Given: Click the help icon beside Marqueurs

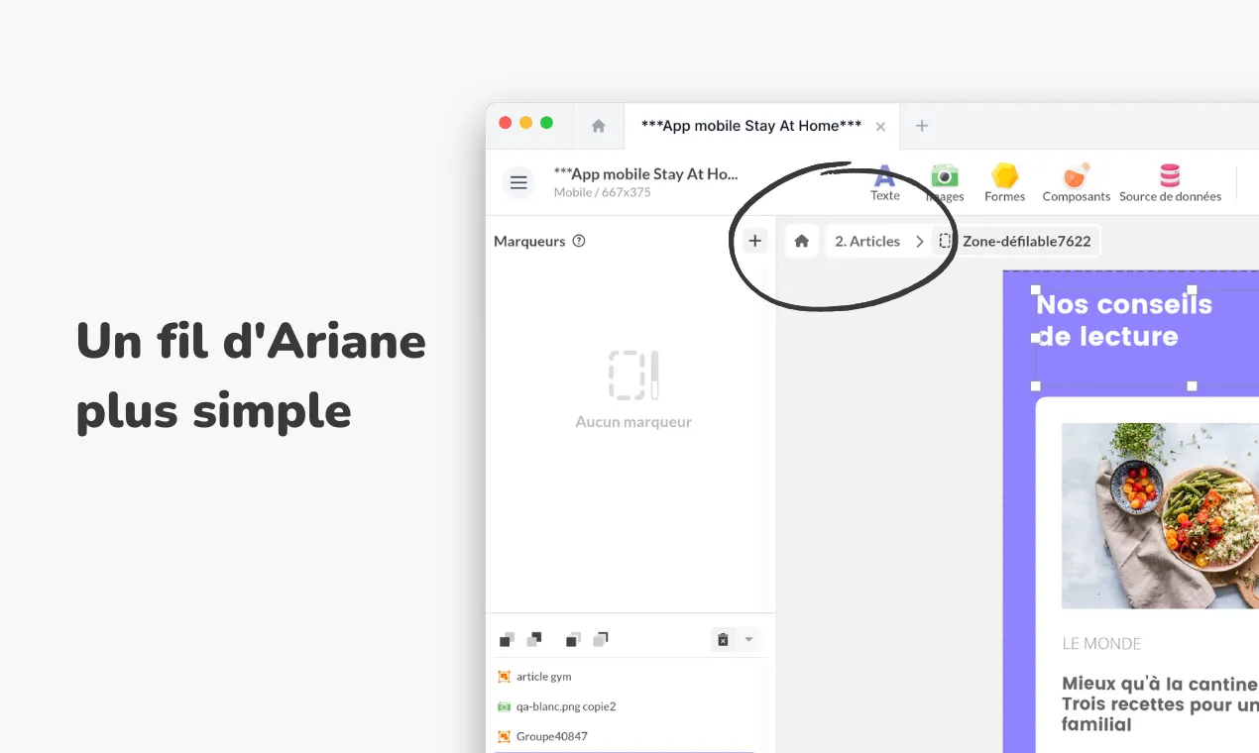Looking at the screenshot, I should [579, 241].
